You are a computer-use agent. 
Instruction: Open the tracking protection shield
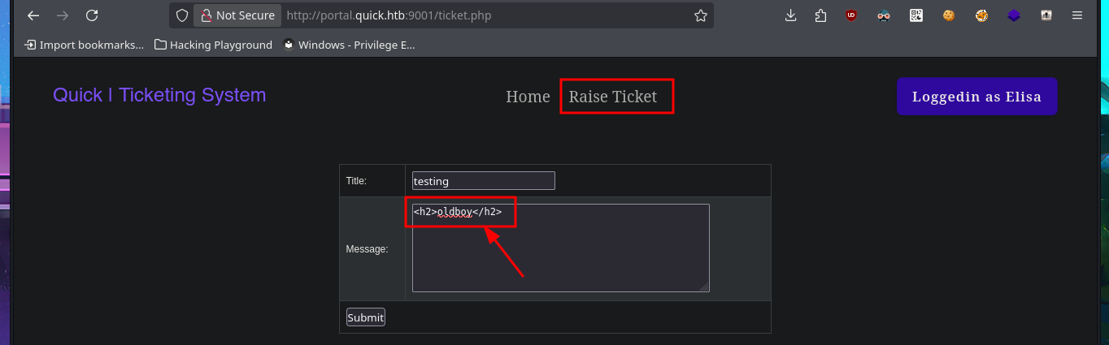182,15
